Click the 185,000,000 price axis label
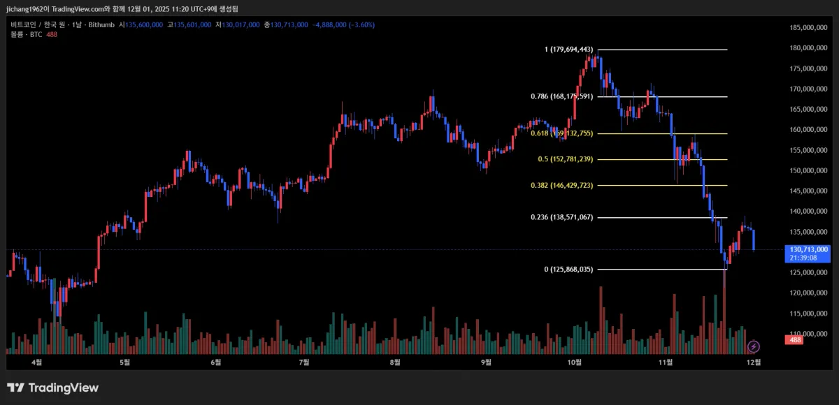Viewport: 839px width, 405px height. [809, 28]
